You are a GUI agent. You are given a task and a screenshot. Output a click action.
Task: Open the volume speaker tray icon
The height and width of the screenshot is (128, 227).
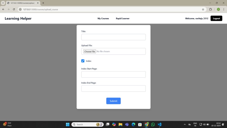point(204,125)
